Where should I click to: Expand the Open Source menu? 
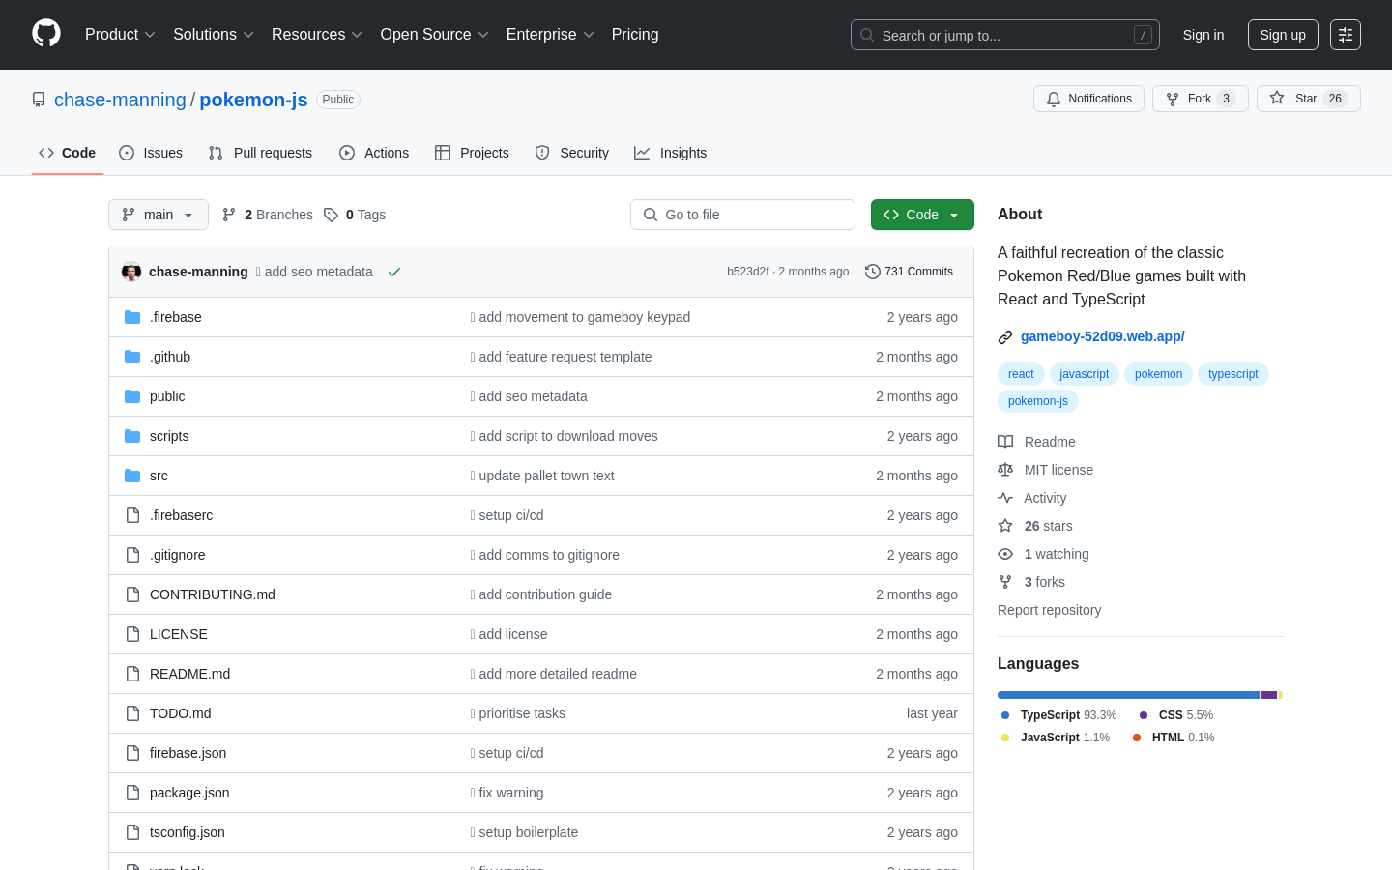click(x=435, y=35)
